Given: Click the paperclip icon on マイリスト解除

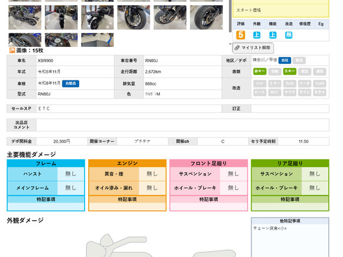Looking at the screenshot, I should 237,48.
